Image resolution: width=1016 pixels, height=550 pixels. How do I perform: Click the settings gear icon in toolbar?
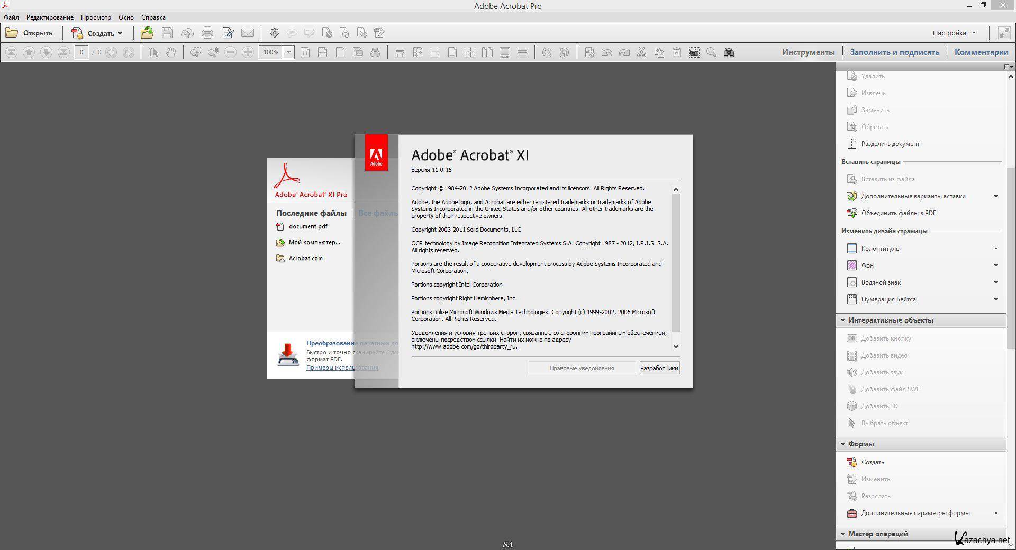(x=274, y=33)
